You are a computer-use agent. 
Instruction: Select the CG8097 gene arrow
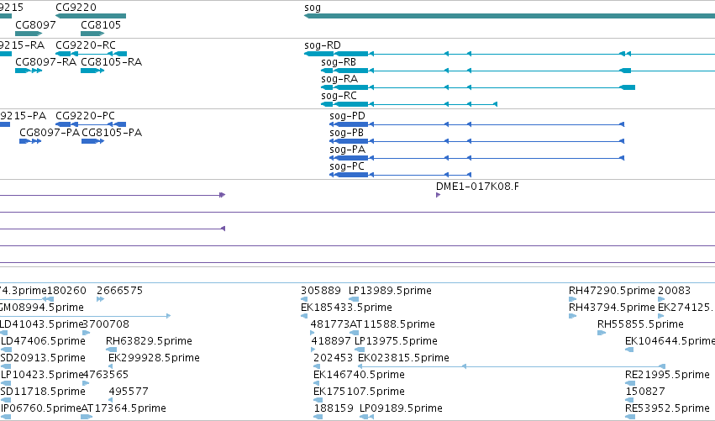[x=29, y=34]
